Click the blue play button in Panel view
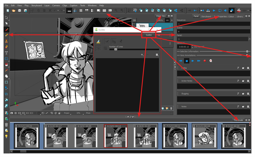Image resolution: width=255 pixels, height=157 pixels. 192,61
